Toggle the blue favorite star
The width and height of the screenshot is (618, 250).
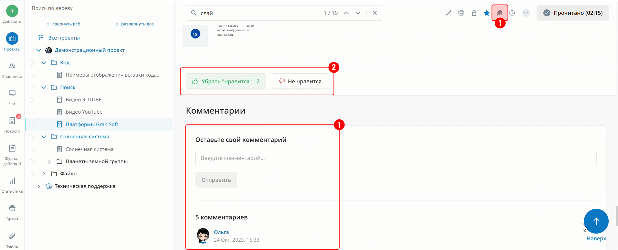[x=487, y=13]
